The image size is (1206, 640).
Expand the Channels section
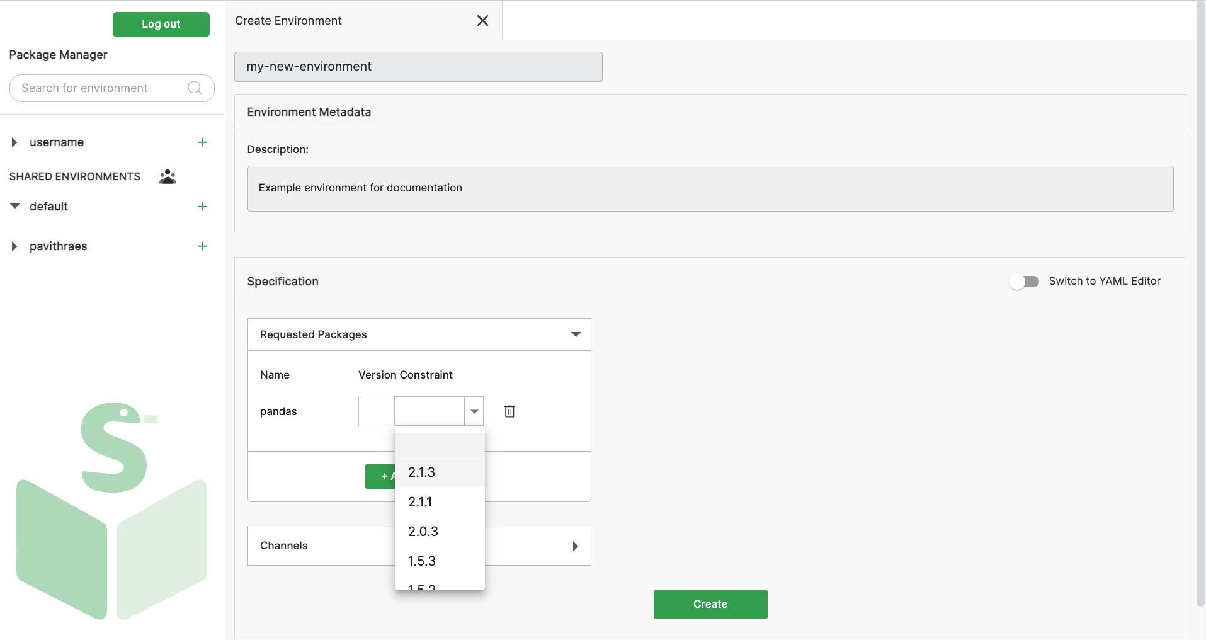pos(575,546)
